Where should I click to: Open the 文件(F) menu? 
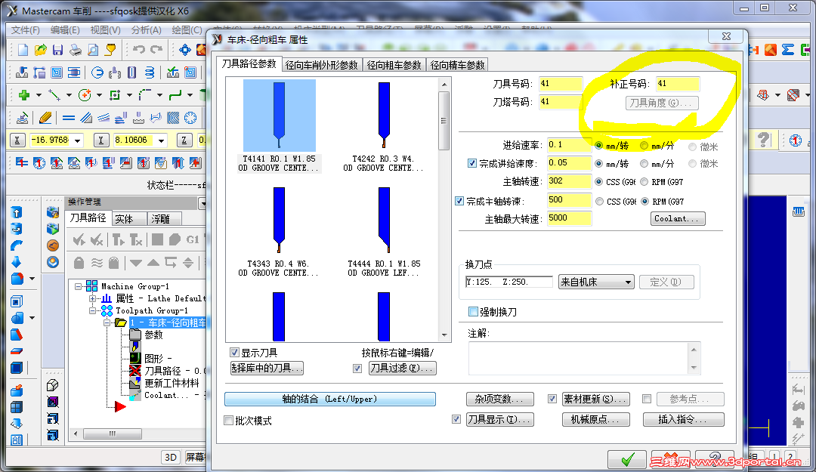coord(26,30)
